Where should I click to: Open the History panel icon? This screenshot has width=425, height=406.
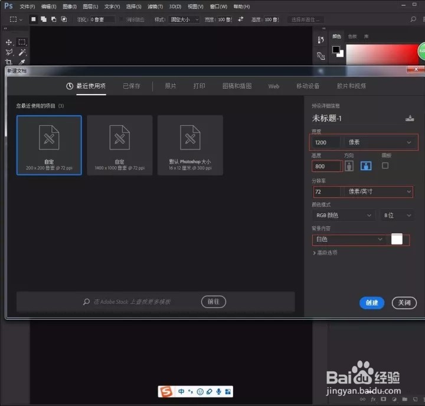(x=321, y=40)
